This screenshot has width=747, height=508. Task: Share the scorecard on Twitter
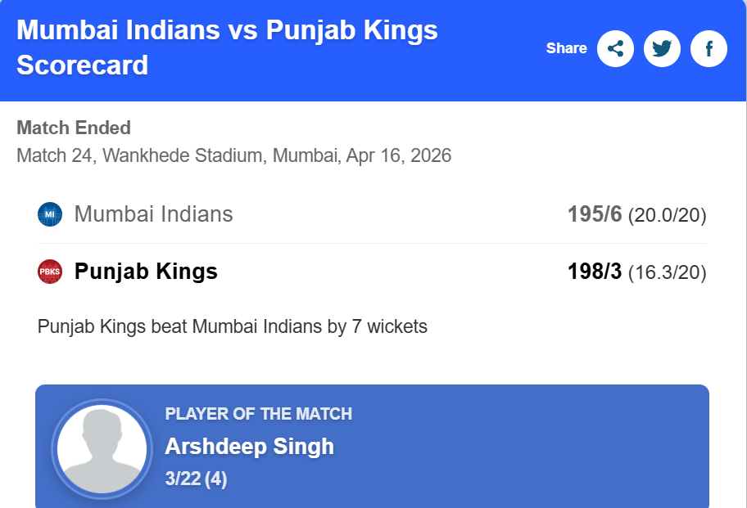[662, 49]
